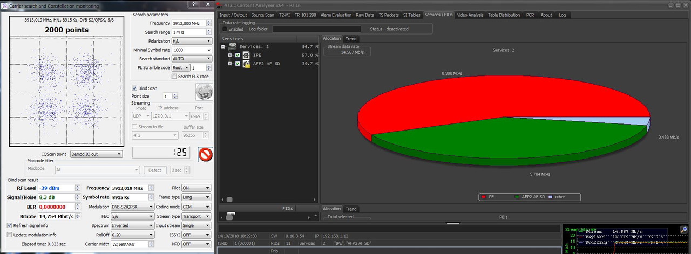Enable the Search PLS code checkbox
691x254 pixels.
(x=174, y=77)
